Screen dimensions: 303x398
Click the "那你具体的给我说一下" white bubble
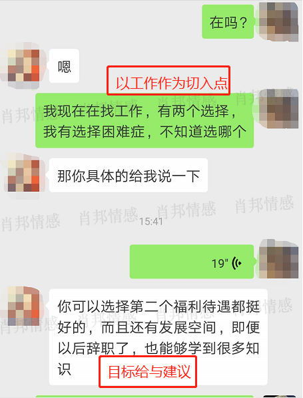click(129, 175)
